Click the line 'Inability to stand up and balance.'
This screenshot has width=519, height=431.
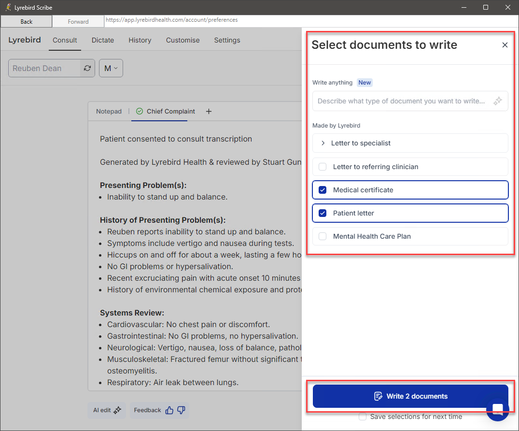click(167, 197)
